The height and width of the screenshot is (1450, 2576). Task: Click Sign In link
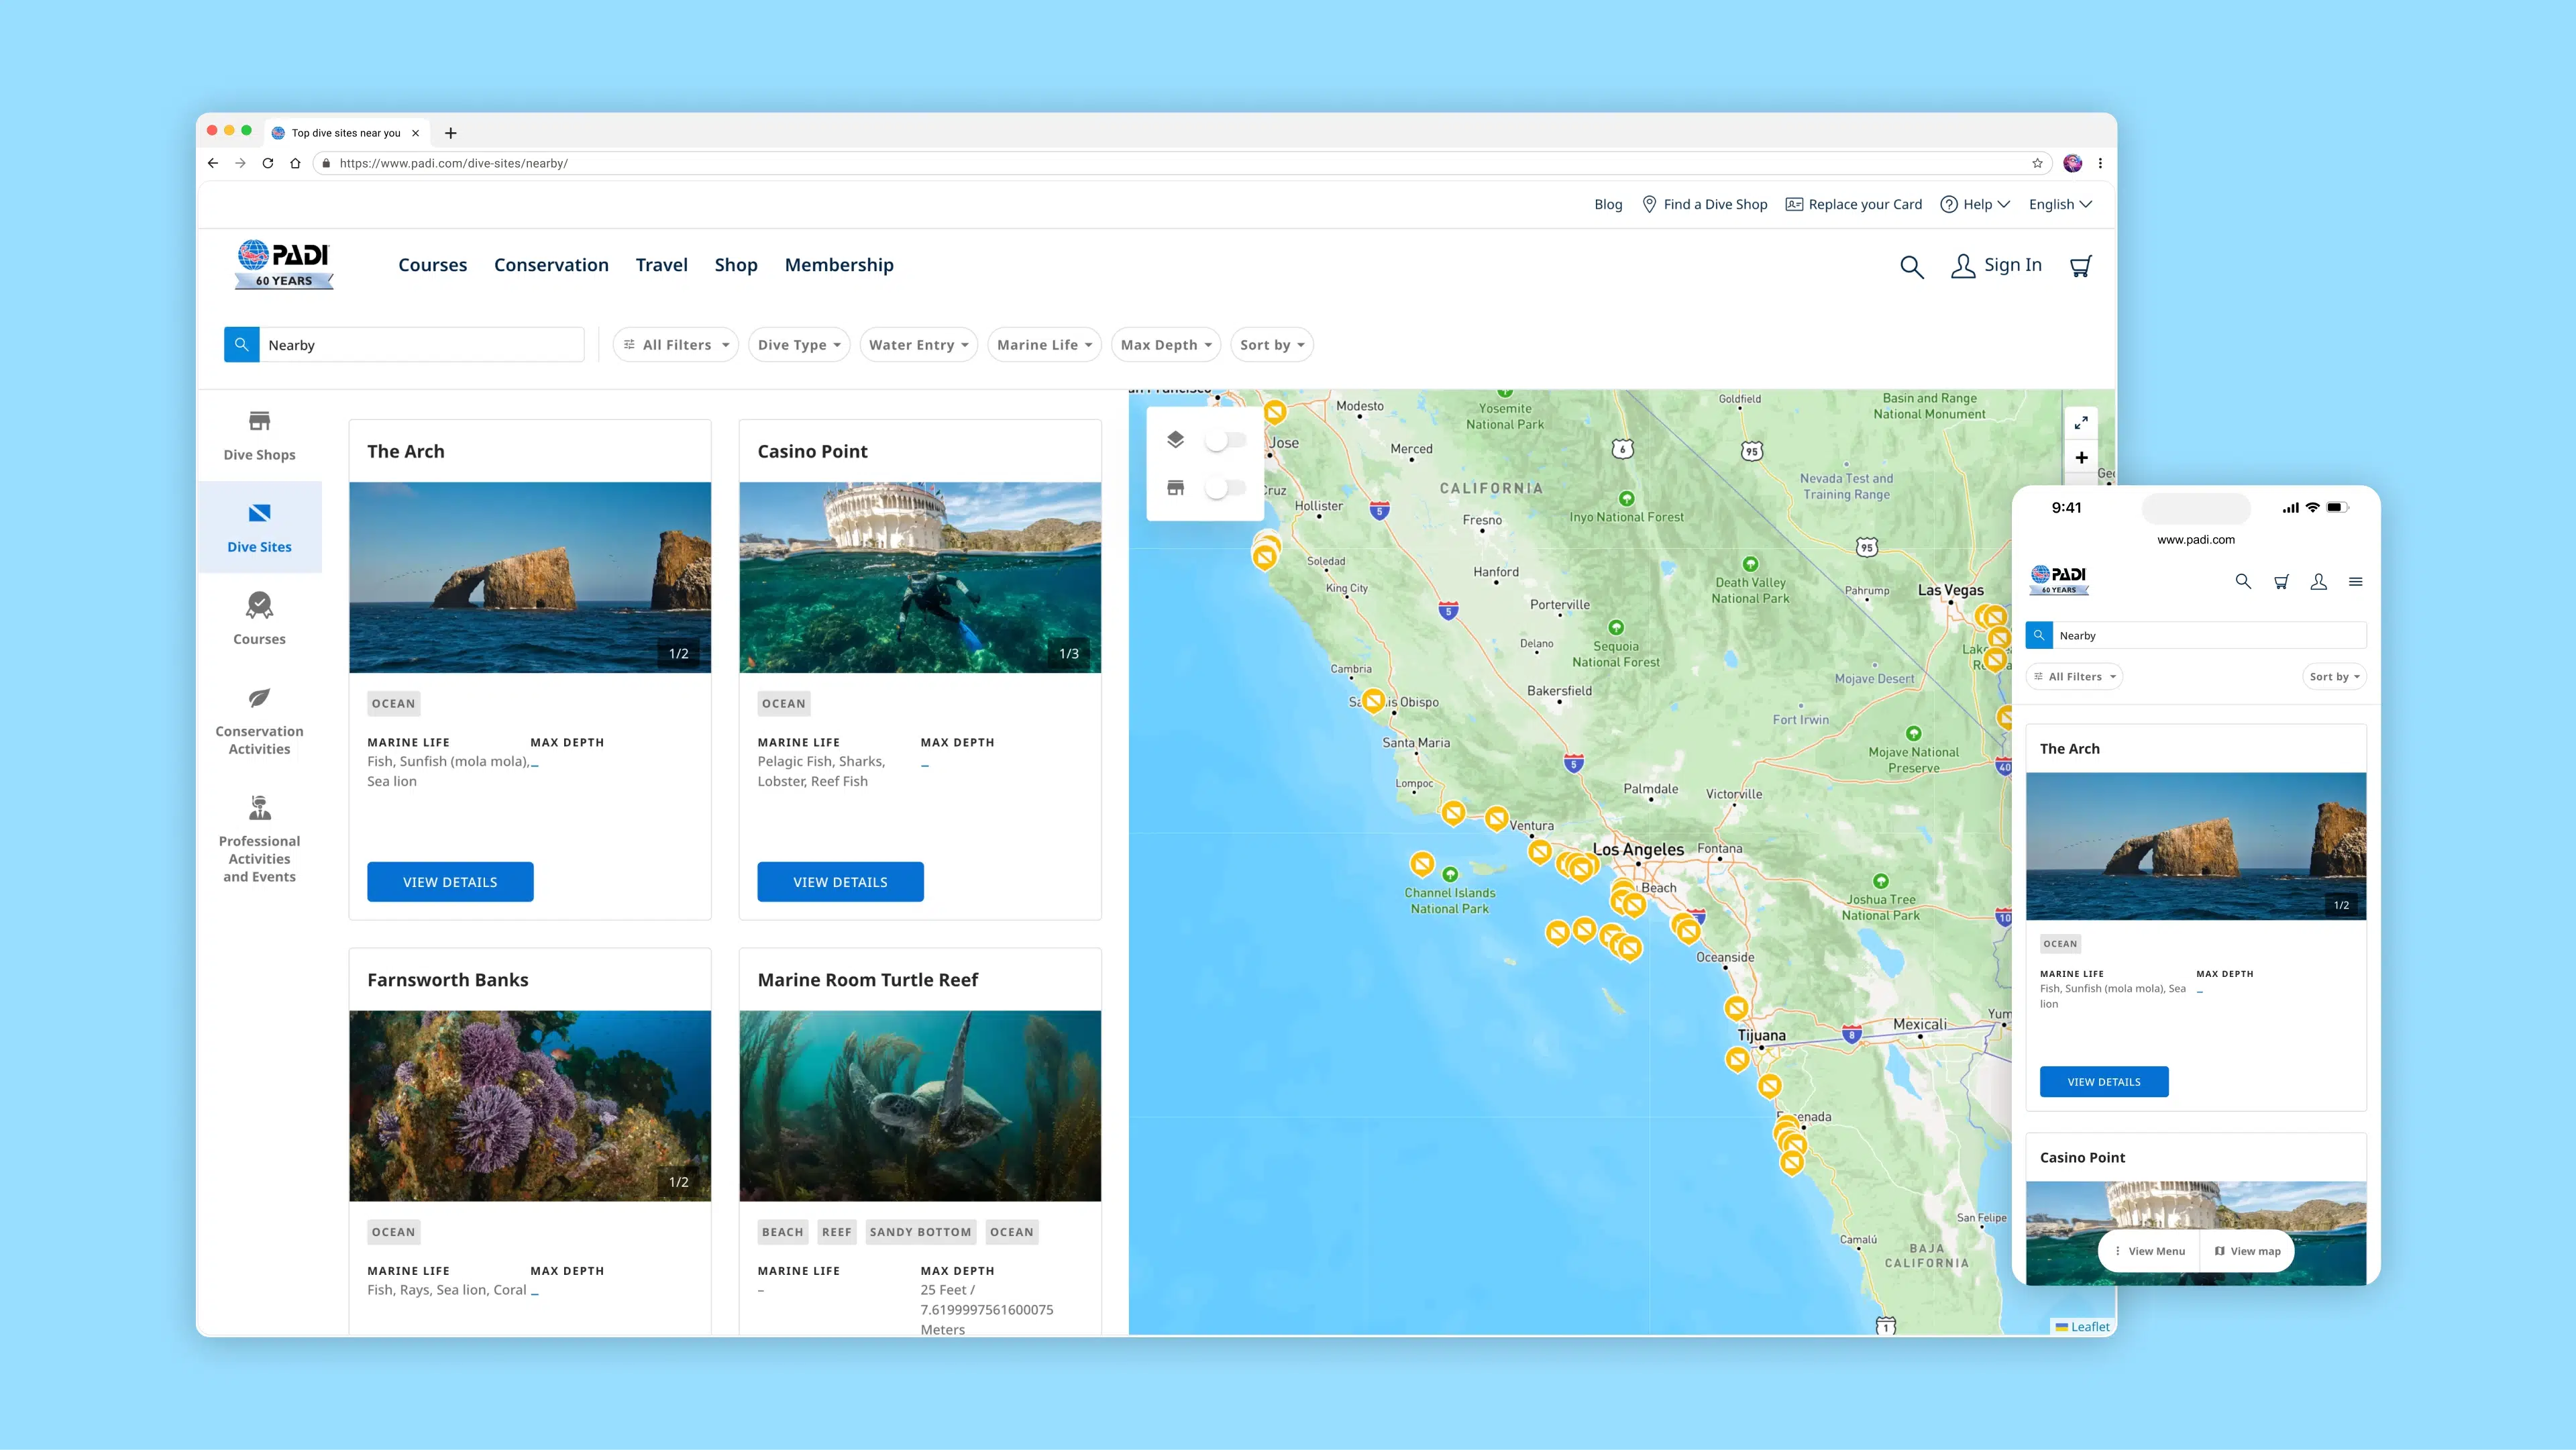point(1996,265)
